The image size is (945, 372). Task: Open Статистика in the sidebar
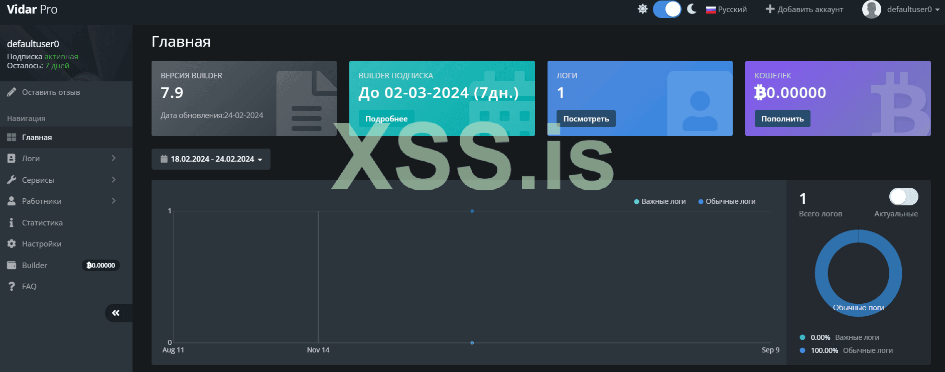[66, 222]
